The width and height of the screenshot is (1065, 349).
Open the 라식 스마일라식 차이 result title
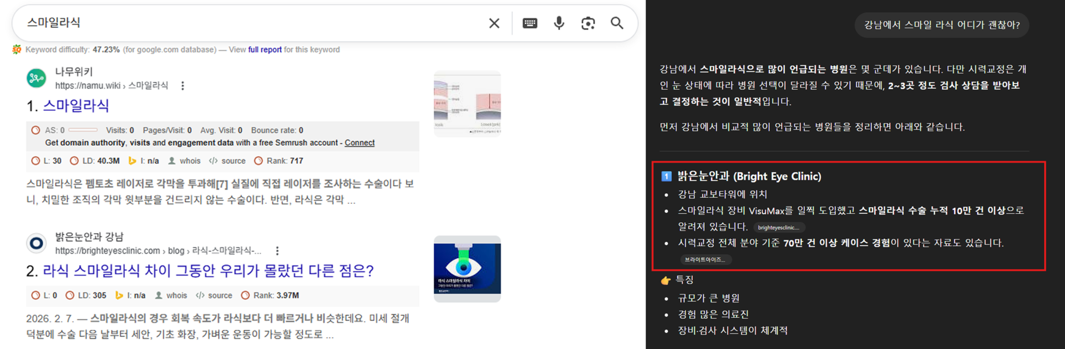(x=208, y=271)
